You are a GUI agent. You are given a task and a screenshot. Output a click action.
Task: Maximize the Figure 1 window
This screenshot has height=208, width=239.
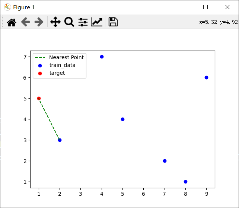point(205,7)
